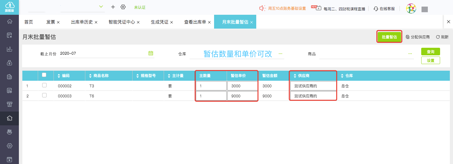Click the home icon in left sidebar
Image resolution: width=453 pixels, height=164 pixels.
9,22
